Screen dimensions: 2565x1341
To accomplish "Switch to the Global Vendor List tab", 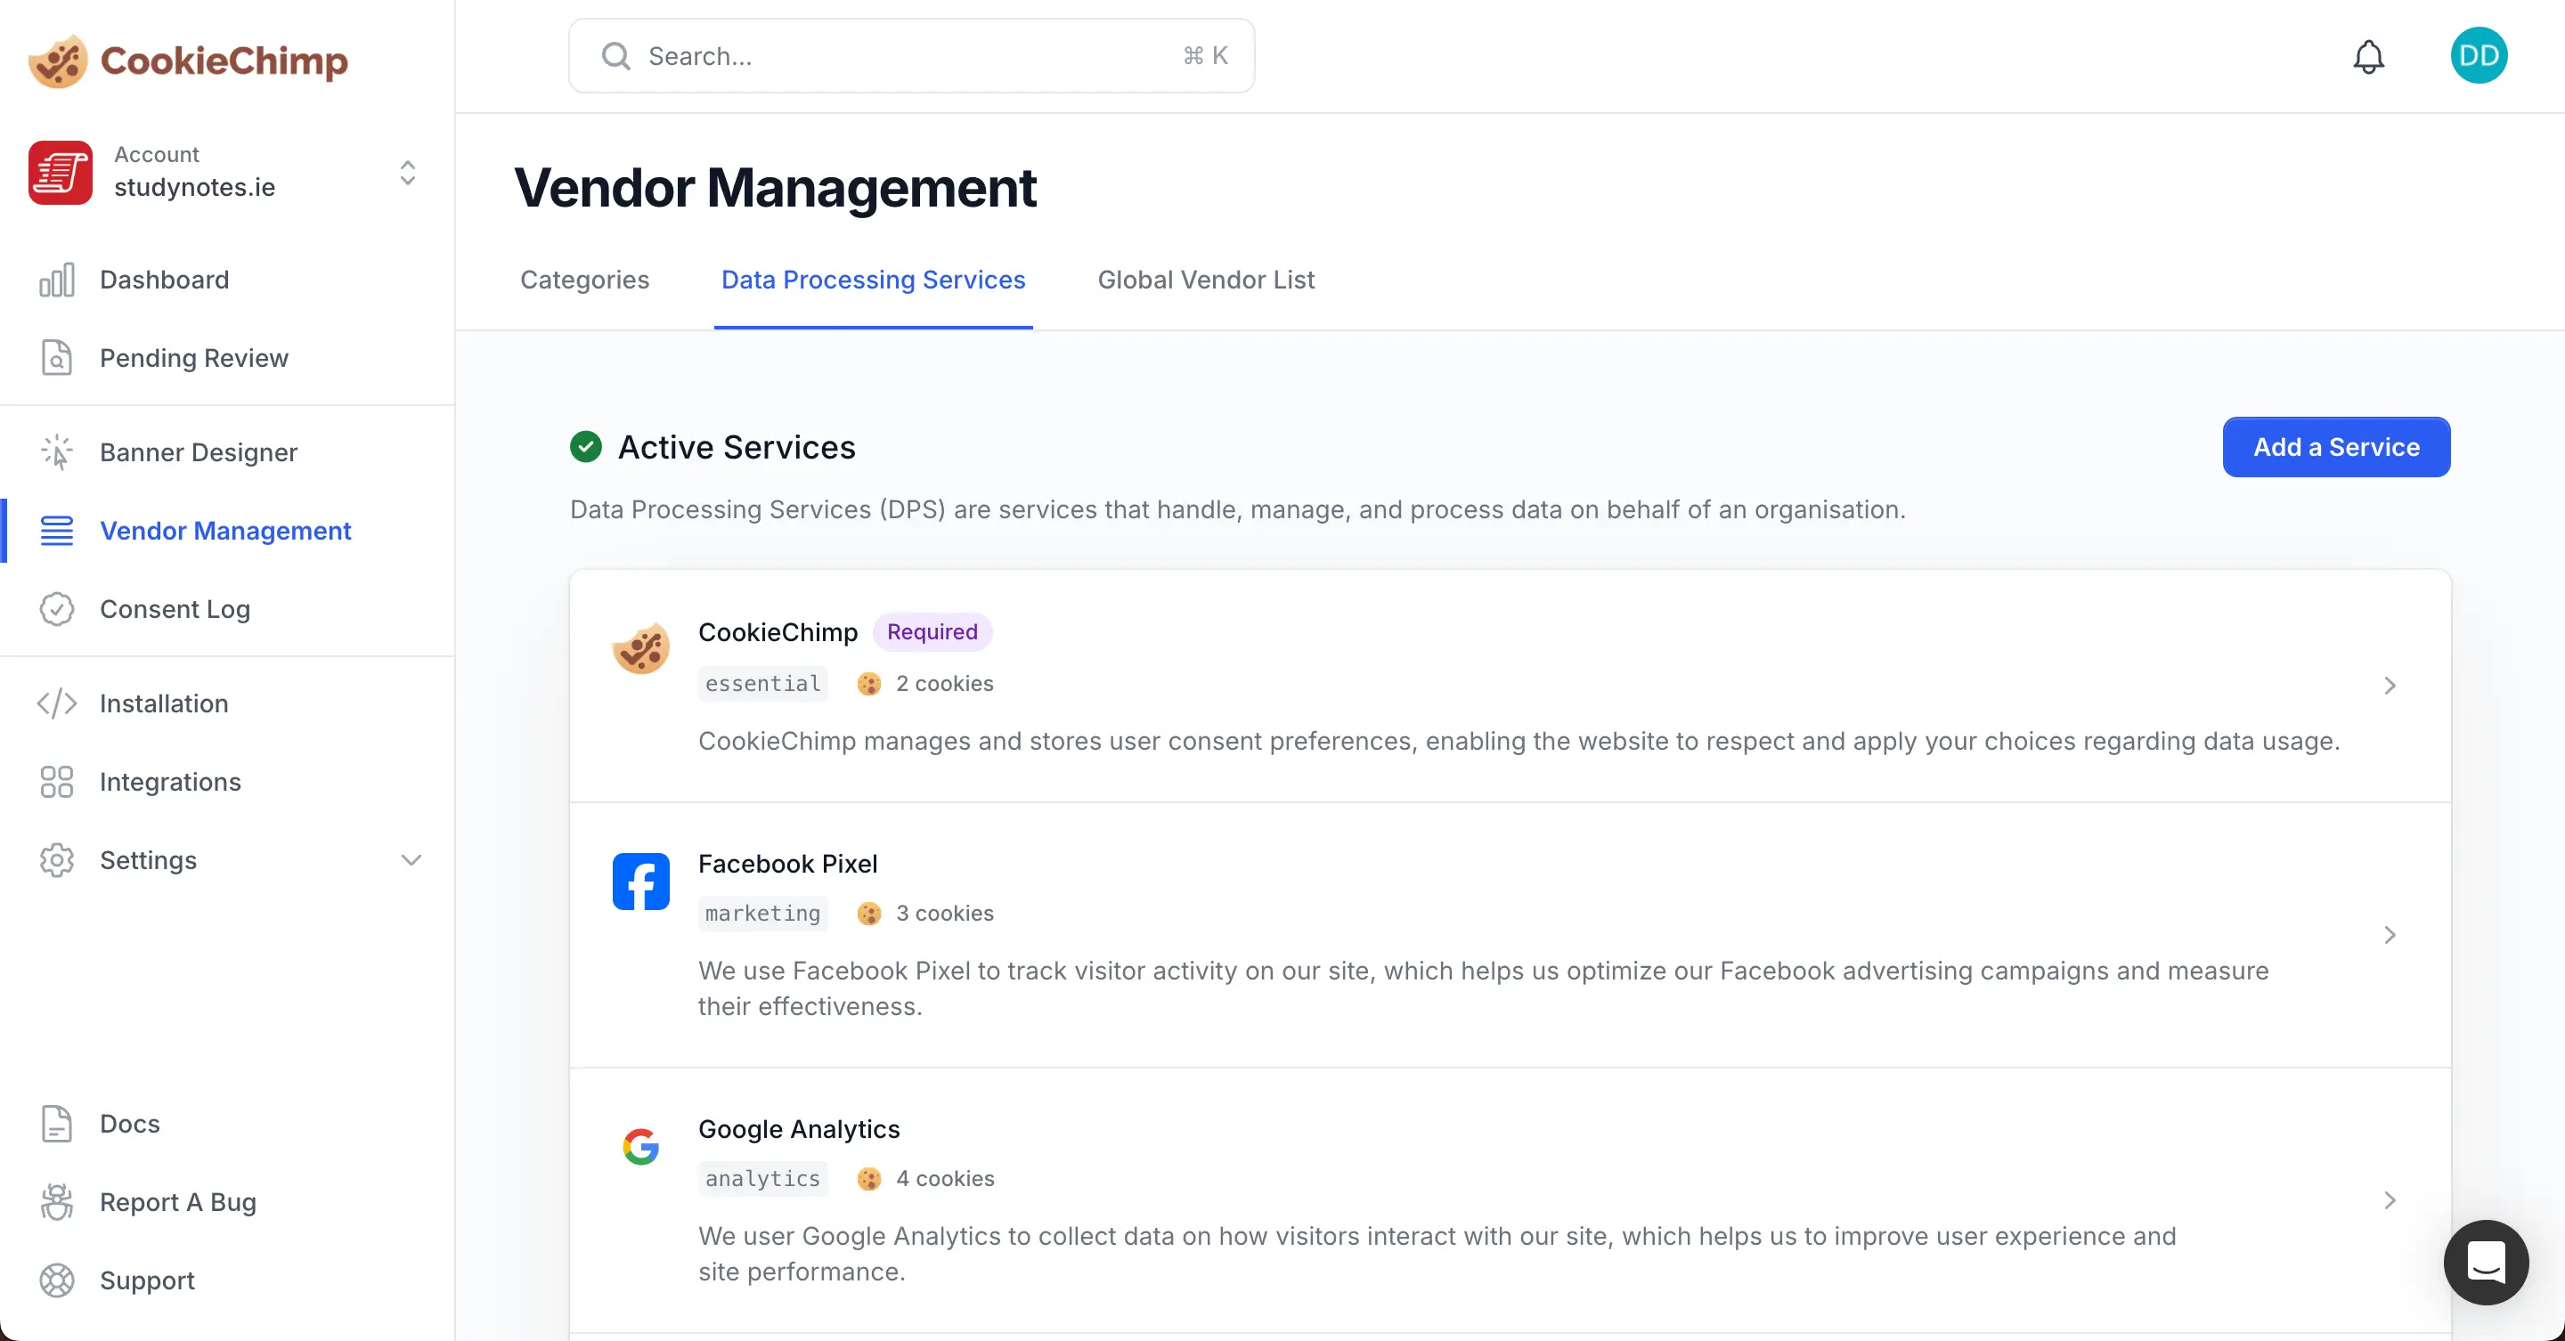I will click(x=1205, y=280).
